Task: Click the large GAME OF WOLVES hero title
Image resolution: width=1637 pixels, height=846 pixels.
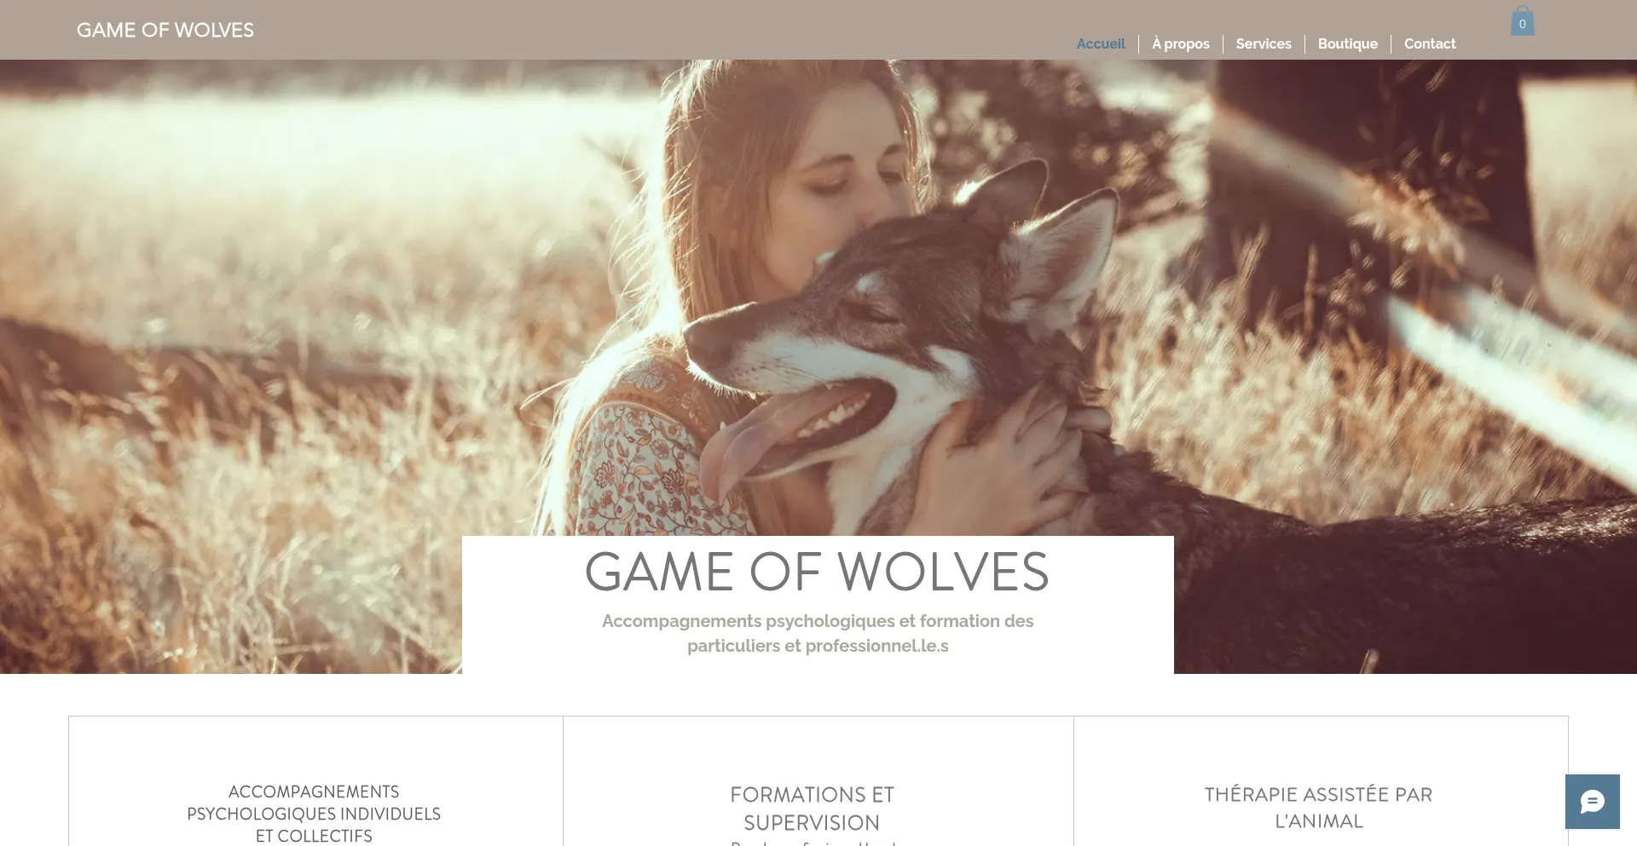Action: (817, 572)
